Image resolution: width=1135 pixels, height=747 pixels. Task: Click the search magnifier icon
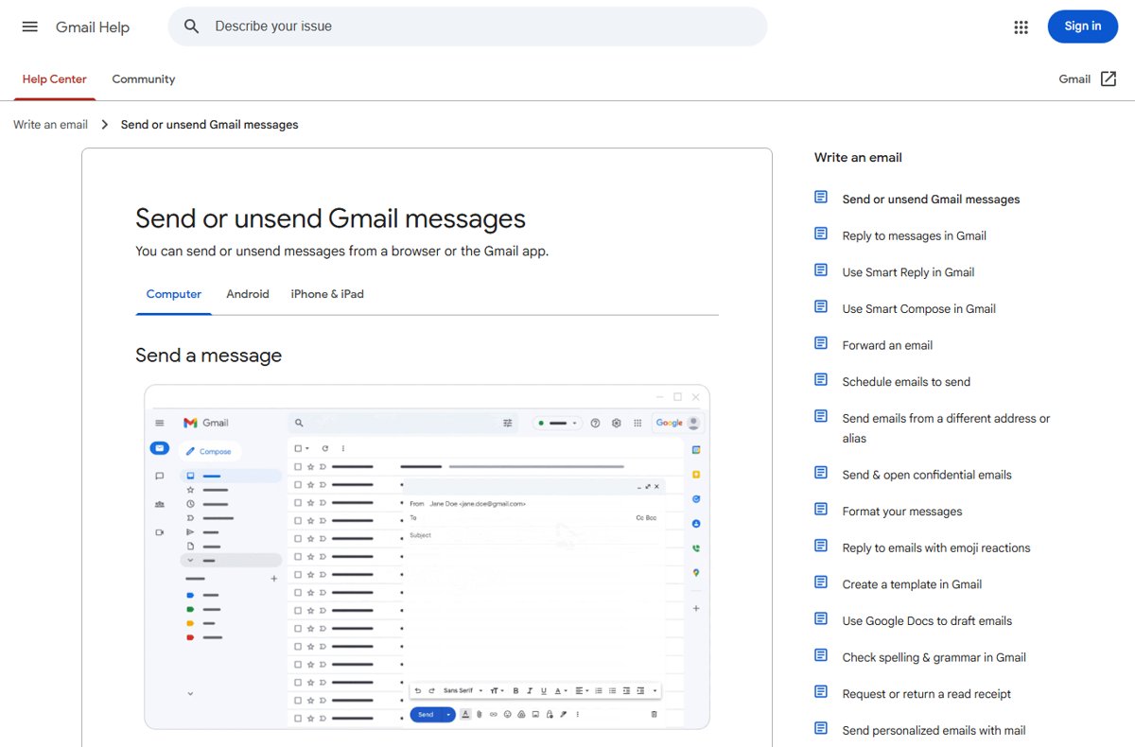(192, 26)
